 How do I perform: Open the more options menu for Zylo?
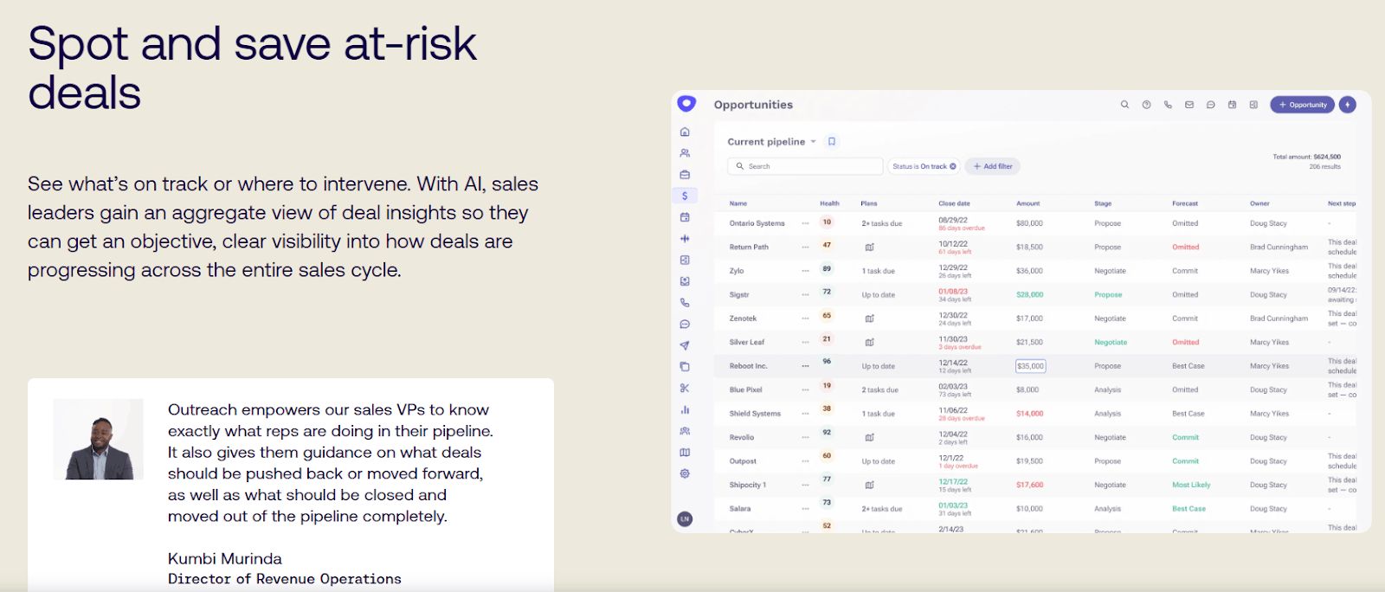805,271
